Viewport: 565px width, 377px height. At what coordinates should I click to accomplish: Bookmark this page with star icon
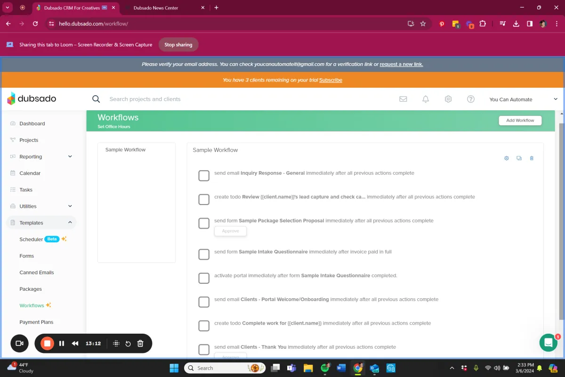pos(423,24)
